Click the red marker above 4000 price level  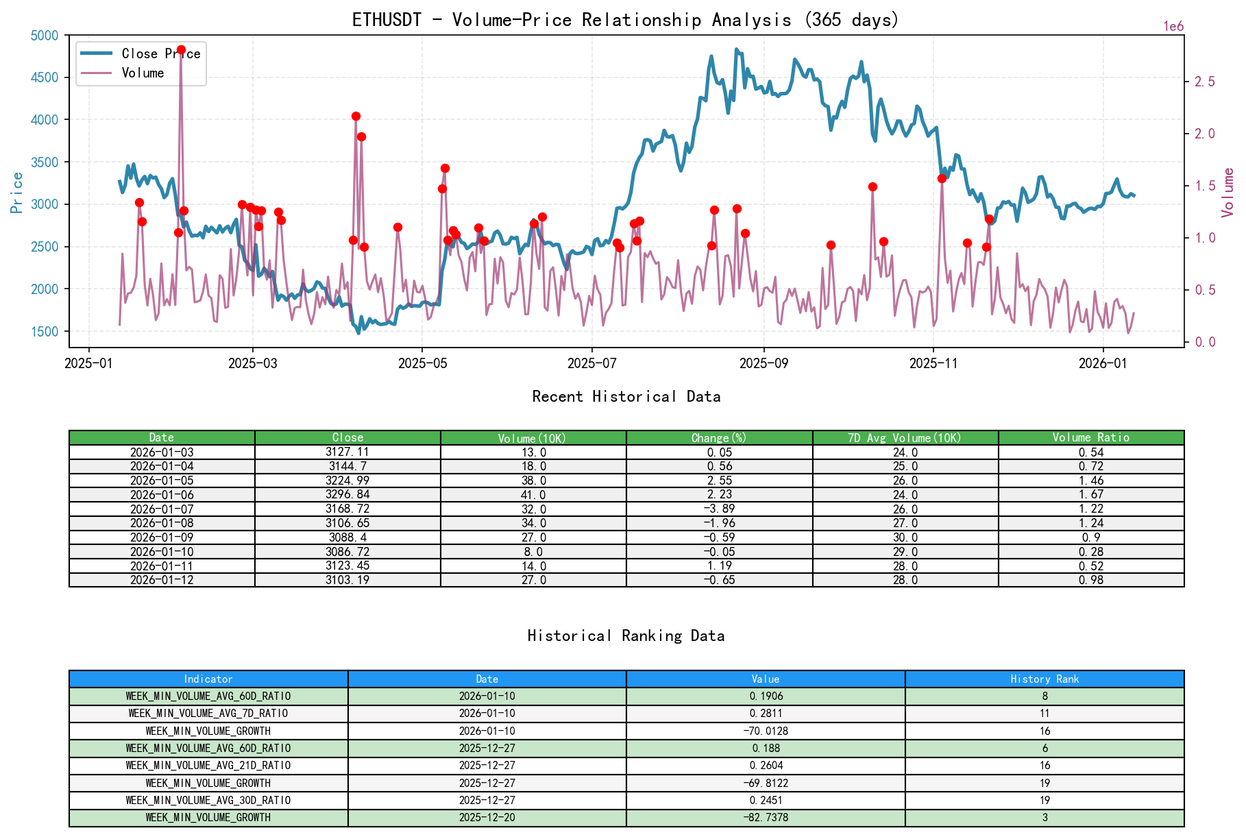(x=355, y=116)
